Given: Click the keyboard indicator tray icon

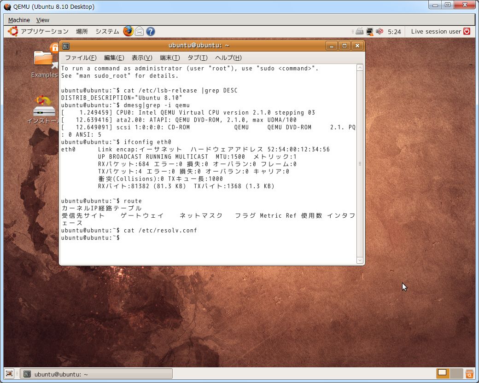Looking at the screenshot, I should [x=360, y=31].
